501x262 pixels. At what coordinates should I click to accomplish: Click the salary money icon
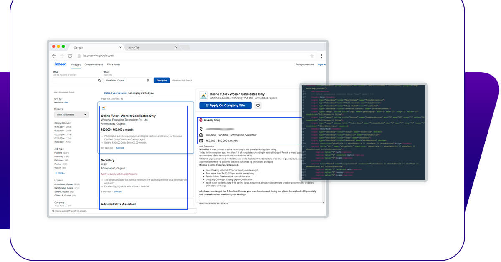point(201,141)
